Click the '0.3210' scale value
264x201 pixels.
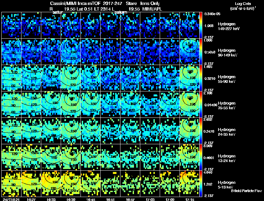coord(210,79)
